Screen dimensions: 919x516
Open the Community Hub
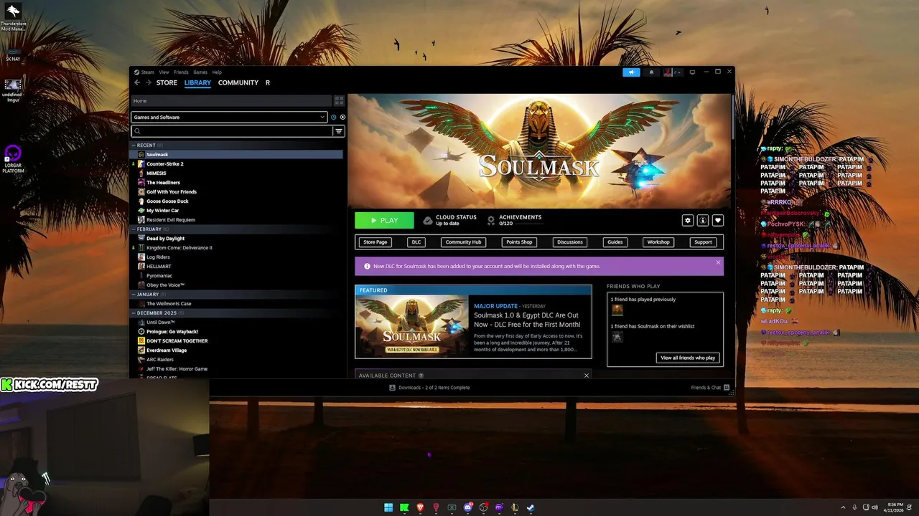click(x=463, y=242)
